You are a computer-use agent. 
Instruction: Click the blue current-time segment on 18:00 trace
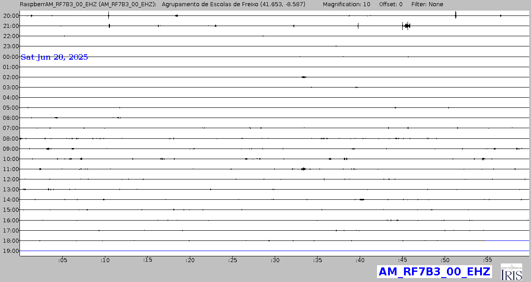coord(508,240)
